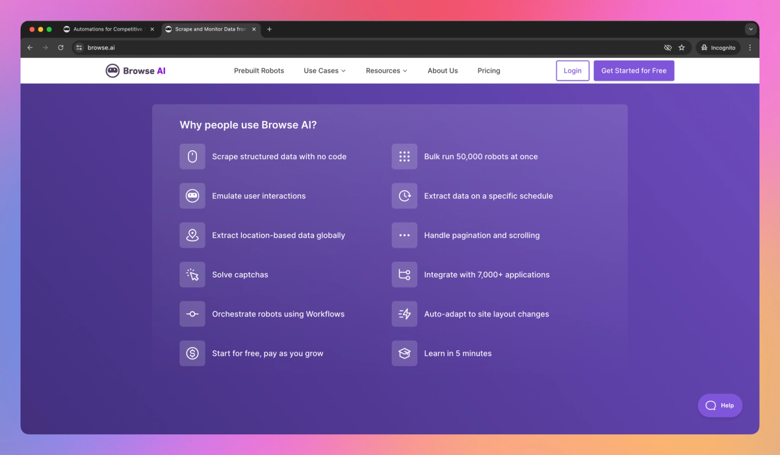Click Get Started for Free

634,71
